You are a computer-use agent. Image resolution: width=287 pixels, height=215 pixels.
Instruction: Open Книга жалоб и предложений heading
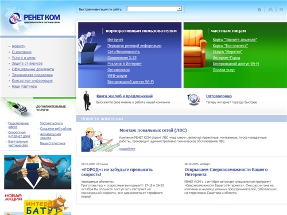pyautogui.click(x=125, y=96)
